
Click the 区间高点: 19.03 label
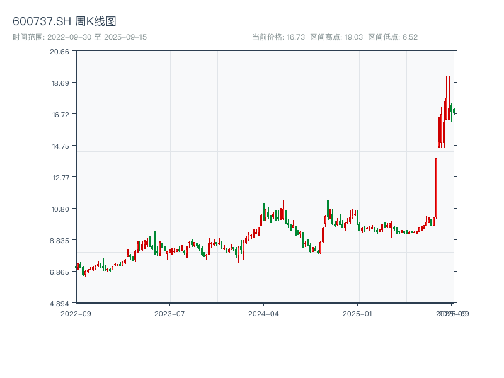click(336, 37)
